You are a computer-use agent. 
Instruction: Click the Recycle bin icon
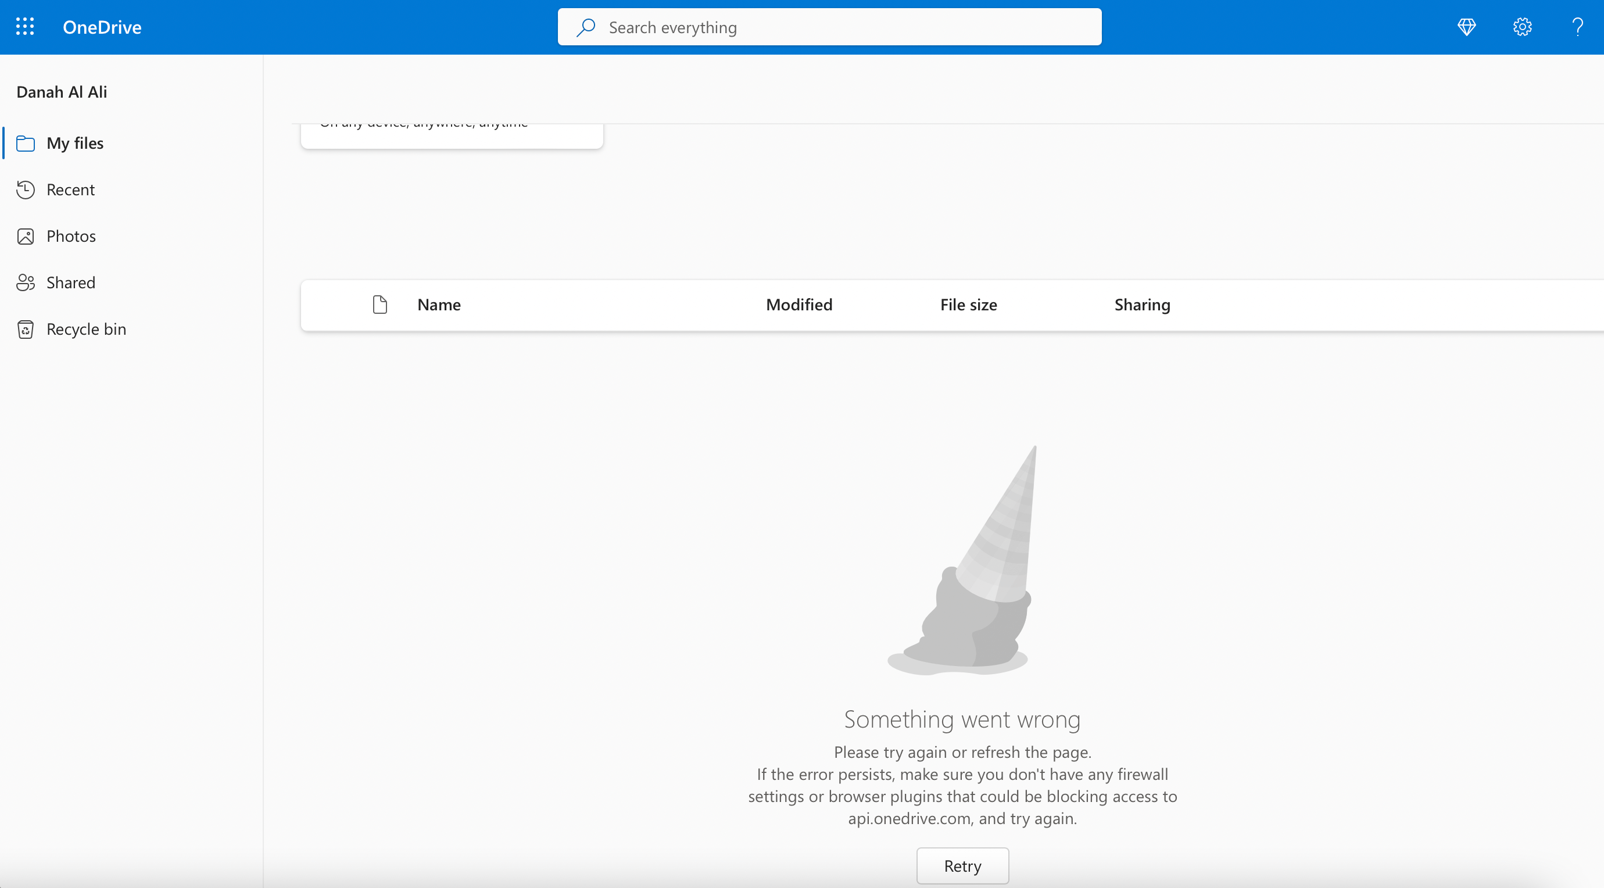(x=26, y=329)
